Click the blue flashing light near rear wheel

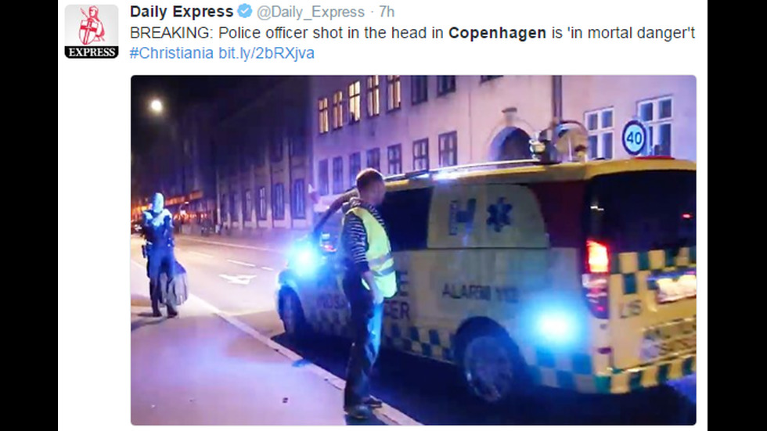point(555,324)
